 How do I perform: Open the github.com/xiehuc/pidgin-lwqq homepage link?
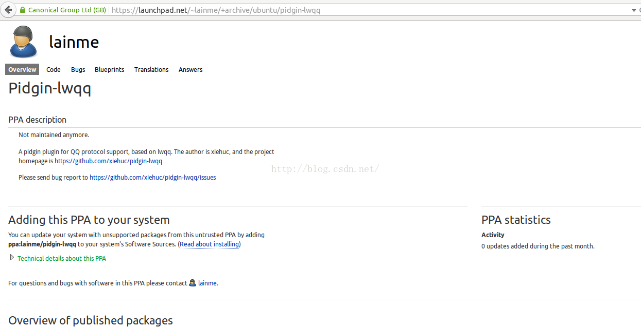click(109, 161)
